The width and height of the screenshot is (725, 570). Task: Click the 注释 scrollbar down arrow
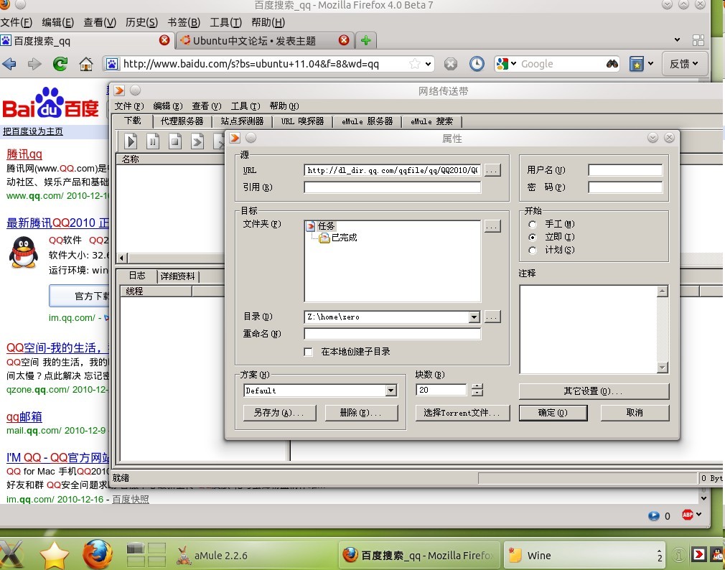click(x=662, y=368)
